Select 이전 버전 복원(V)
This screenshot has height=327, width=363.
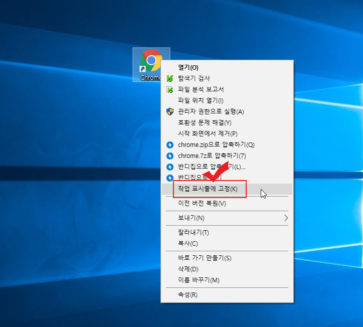coord(227,204)
